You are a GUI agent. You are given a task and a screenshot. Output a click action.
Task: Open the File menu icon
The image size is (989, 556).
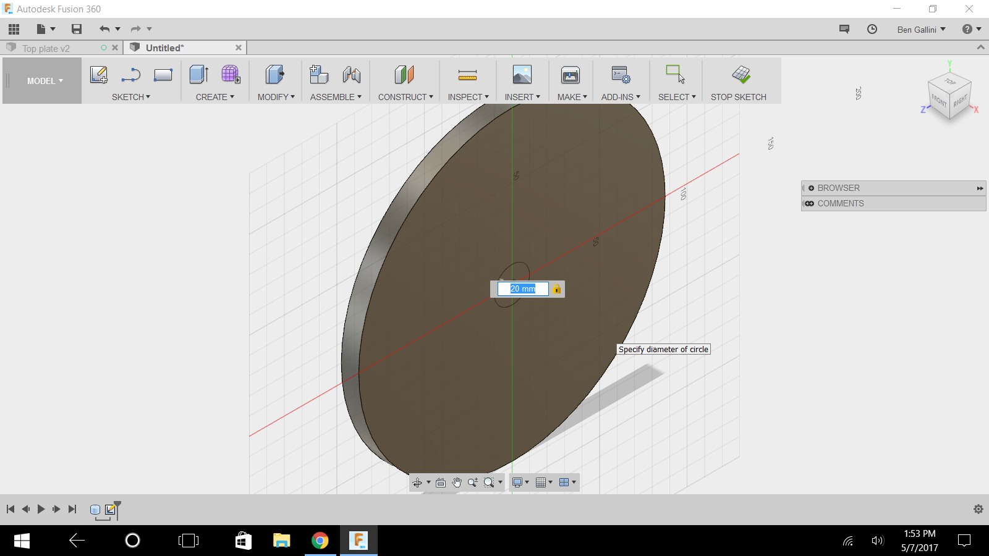41,29
